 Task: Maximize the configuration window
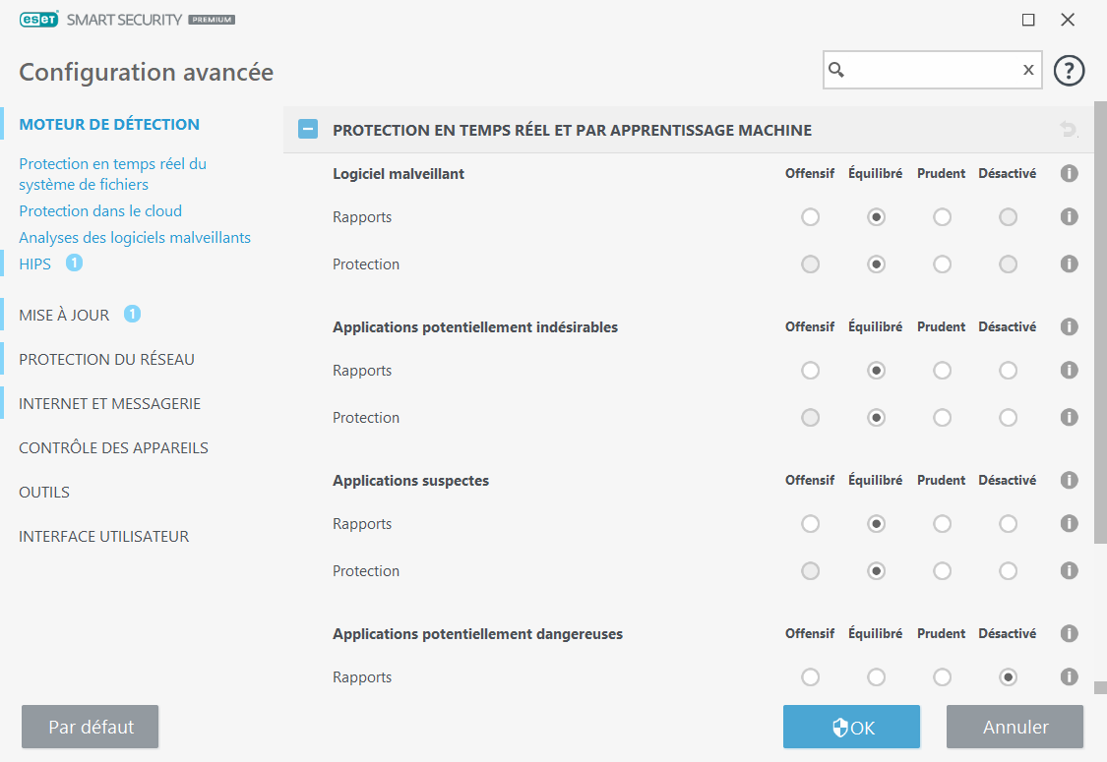click(x=1028, y=20)
